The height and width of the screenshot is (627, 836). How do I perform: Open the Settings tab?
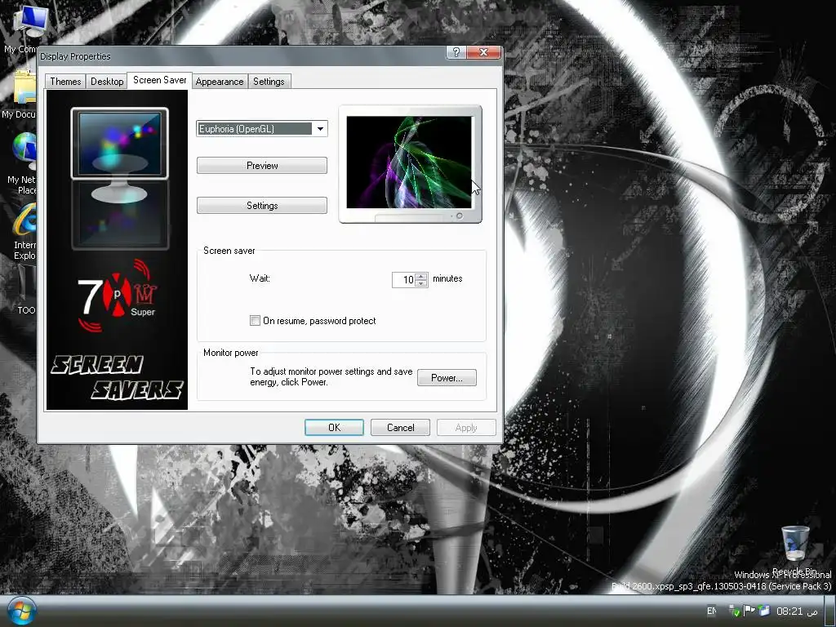(269, 82)
